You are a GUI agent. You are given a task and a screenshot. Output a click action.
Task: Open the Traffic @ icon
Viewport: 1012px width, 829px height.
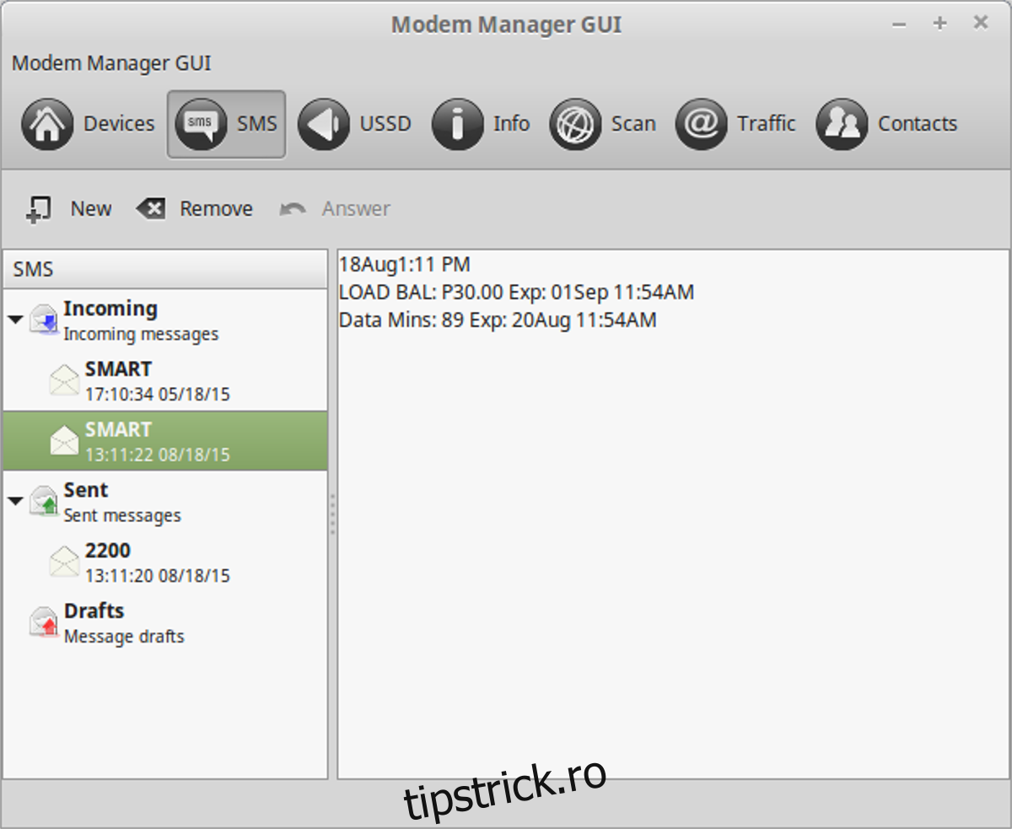pos(701,125)
